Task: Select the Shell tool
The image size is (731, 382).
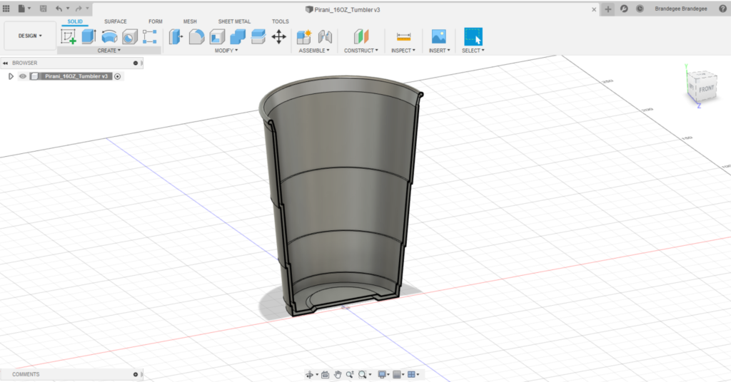Action: (x=217, y=36)
